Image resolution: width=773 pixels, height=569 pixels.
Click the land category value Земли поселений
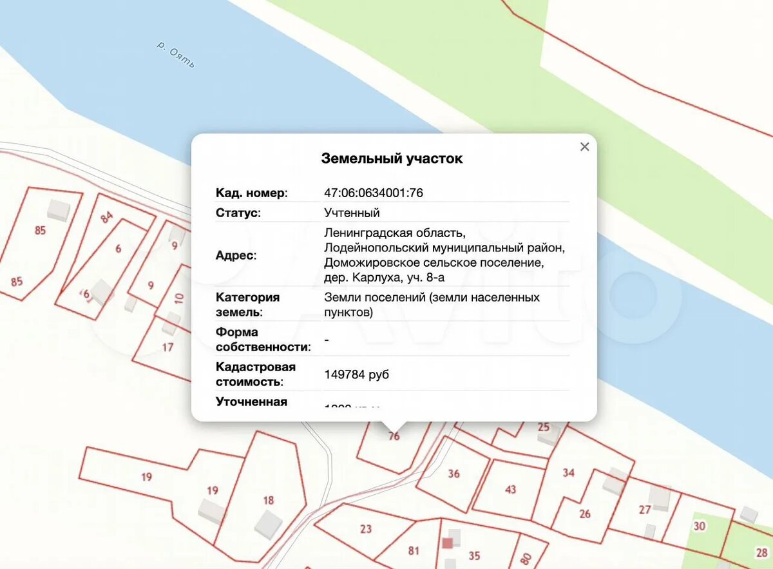tap(432, 305)
